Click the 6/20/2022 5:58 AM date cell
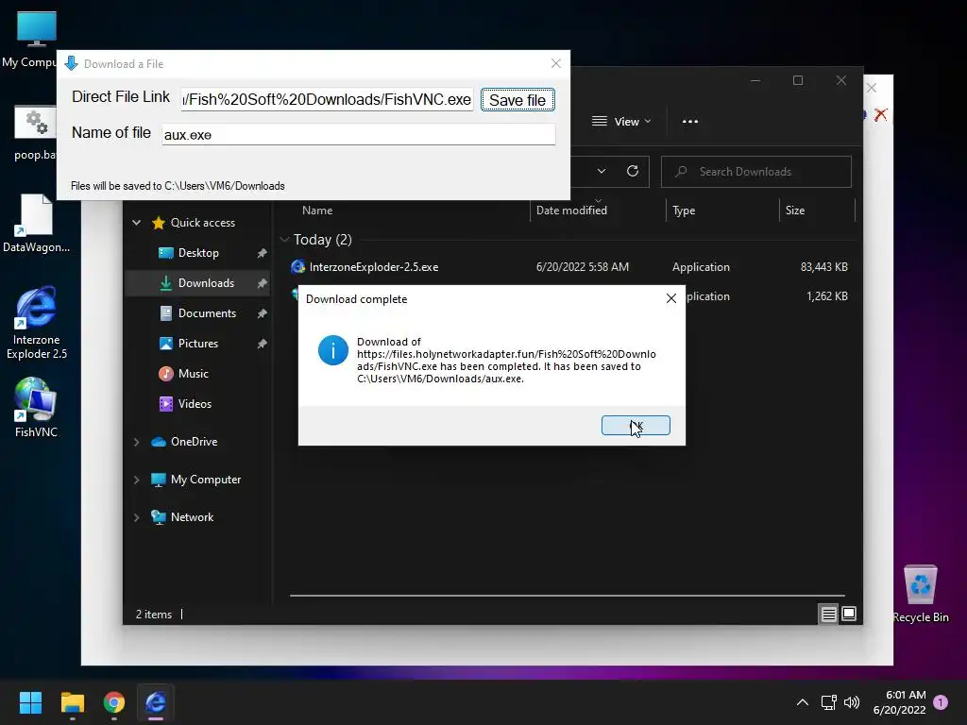Viewport: 967px width, 725px height. tap(582, 267)
